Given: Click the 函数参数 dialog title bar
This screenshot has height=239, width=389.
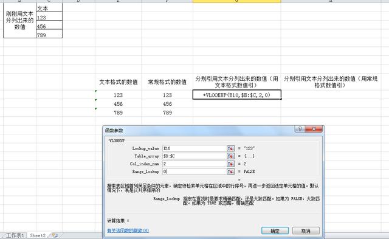Looking at the screenshot, I should [199, 130].
